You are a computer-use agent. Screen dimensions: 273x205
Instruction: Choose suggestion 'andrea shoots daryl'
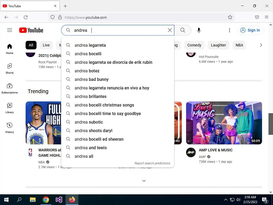pyautogui.click(x=118, y=131)
